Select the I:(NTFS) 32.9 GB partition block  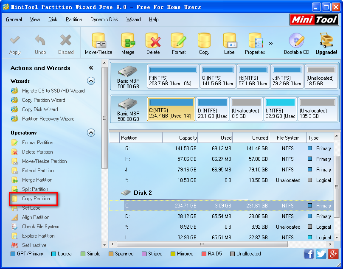coord(280,109)
